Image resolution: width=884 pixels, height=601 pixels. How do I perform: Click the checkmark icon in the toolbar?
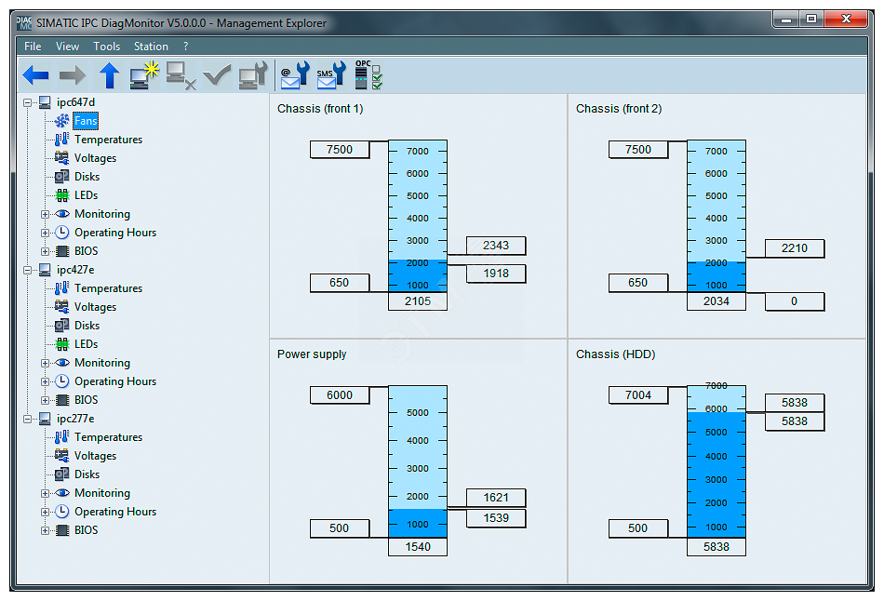(217, 76)
